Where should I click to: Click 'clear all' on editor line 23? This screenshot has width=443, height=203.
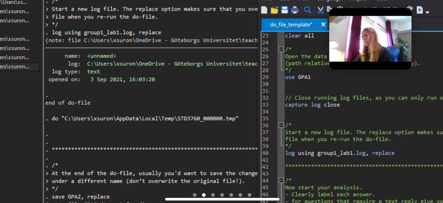click(299, 36)
